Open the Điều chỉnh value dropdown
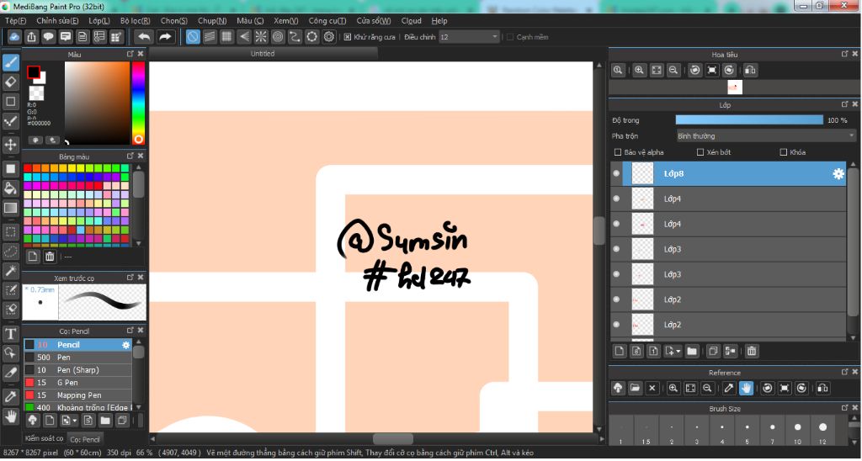This screenshot has width=862, height=461. (x=469, y=37)
